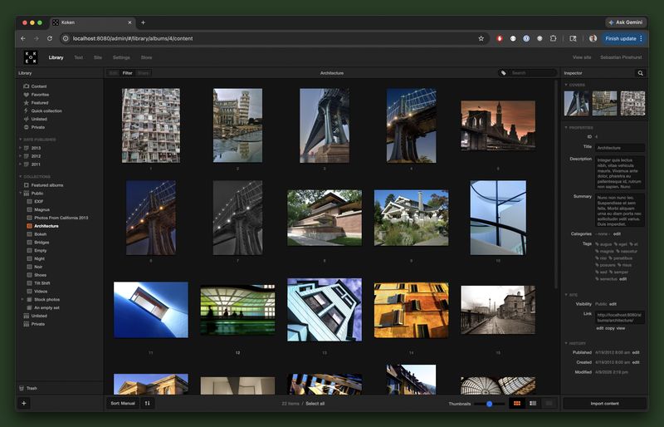Open a new browser tab
The height and width of the screenshot is (427, 664).
[x=143, y=22]
